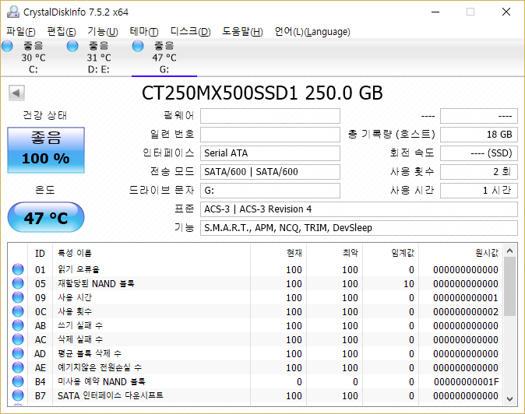Click the 원시값 column header
Screen dimensions: 525x414
(x=461, y=253)
